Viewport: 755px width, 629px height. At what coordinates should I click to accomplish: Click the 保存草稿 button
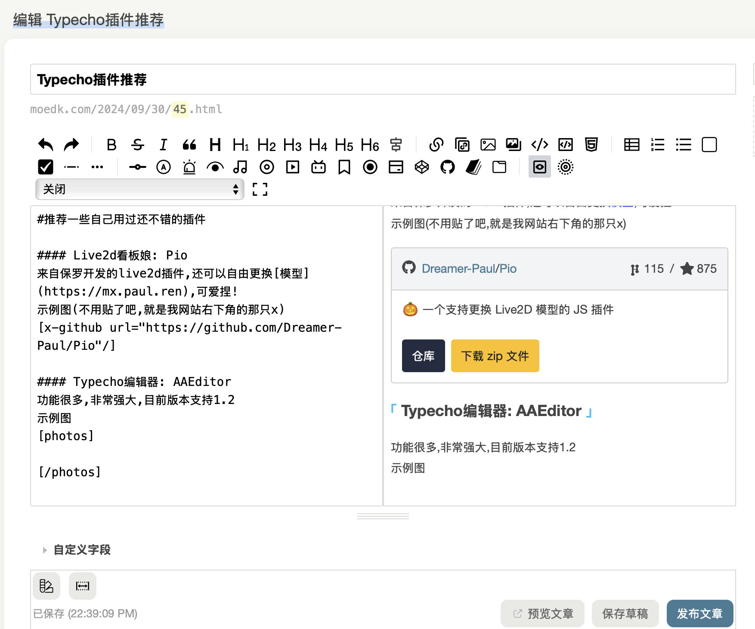coord(625,614)
